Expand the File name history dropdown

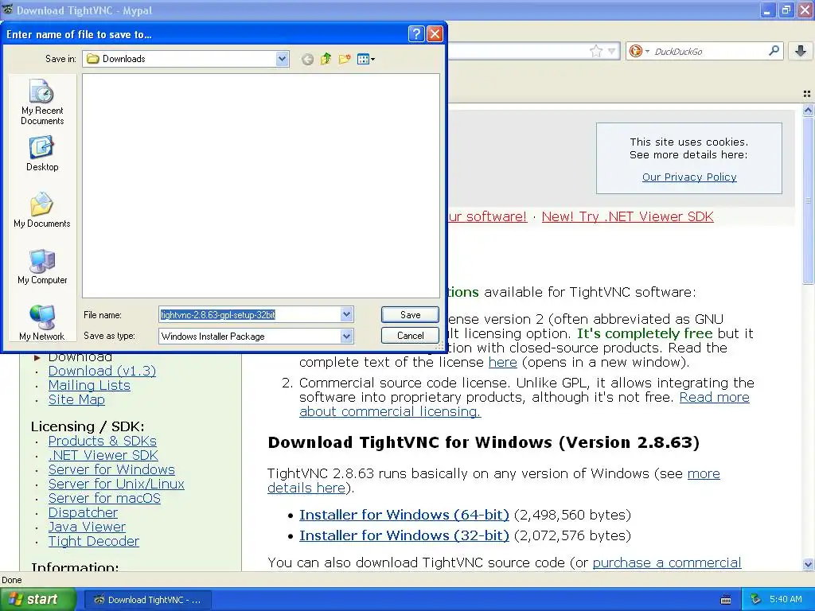(347, 314)
